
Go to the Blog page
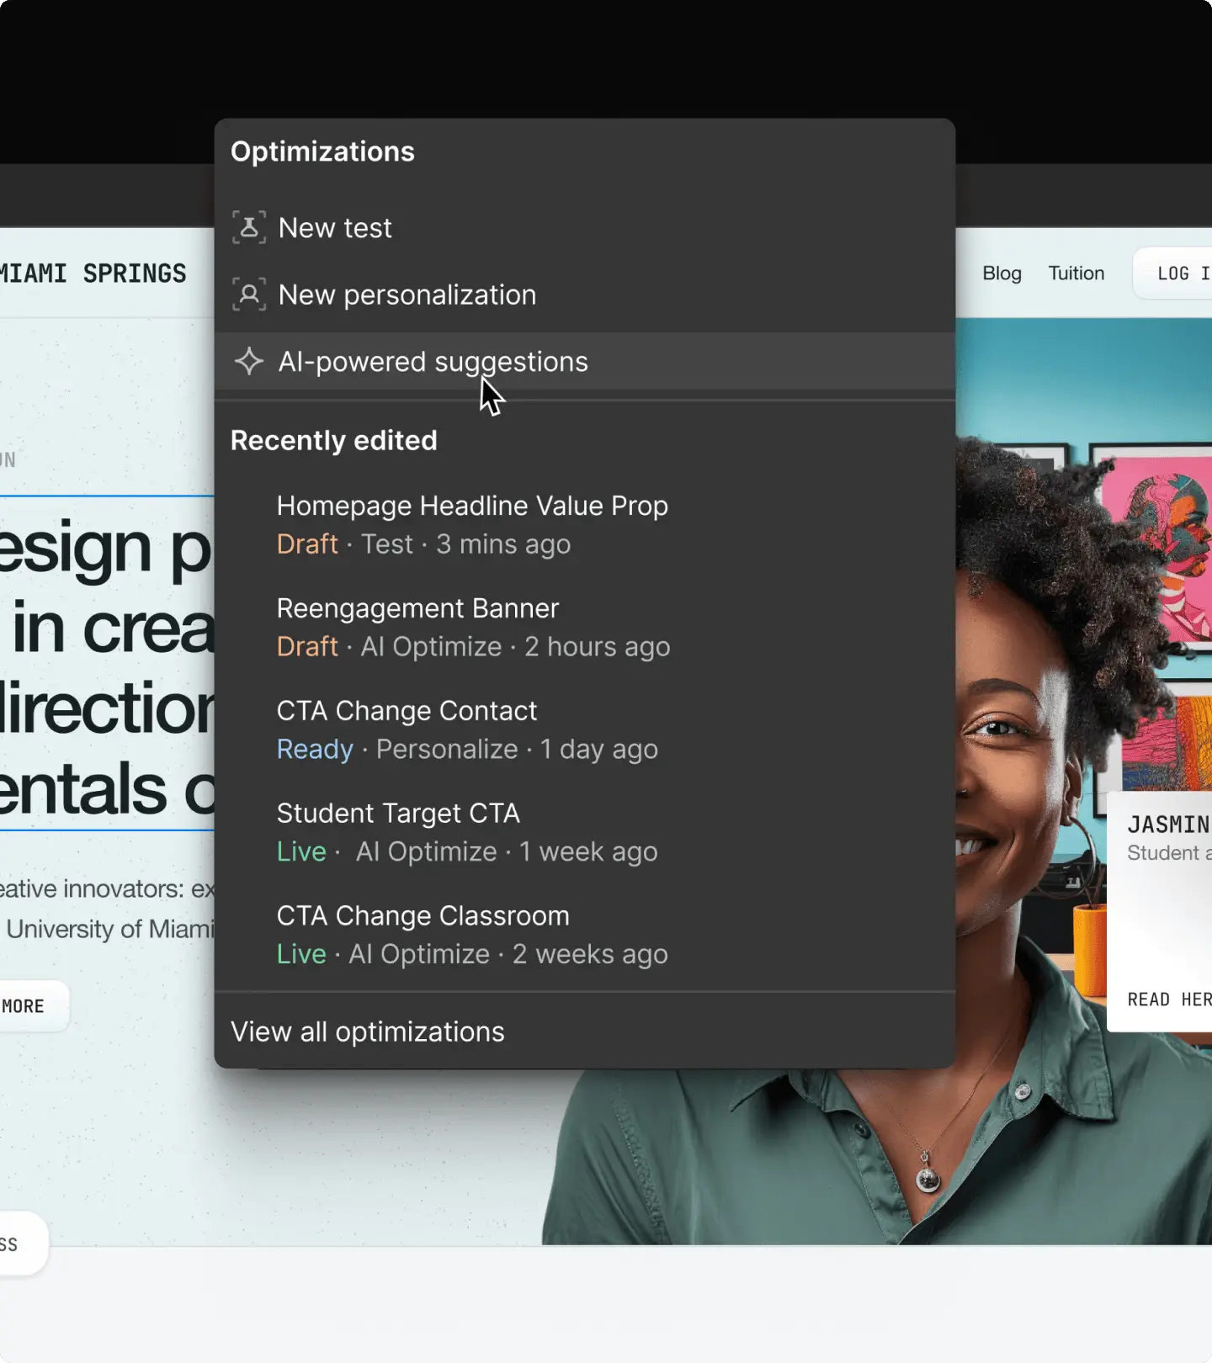tap(1002, 273)
